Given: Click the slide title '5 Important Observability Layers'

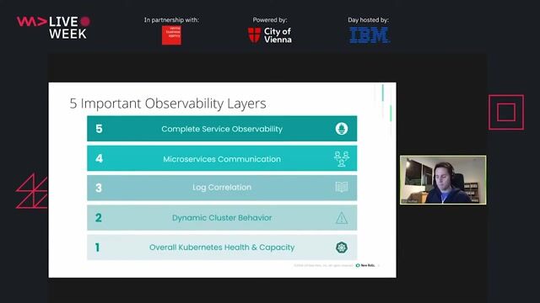Looking at the screenshot, I should click(x=168, y=104).
